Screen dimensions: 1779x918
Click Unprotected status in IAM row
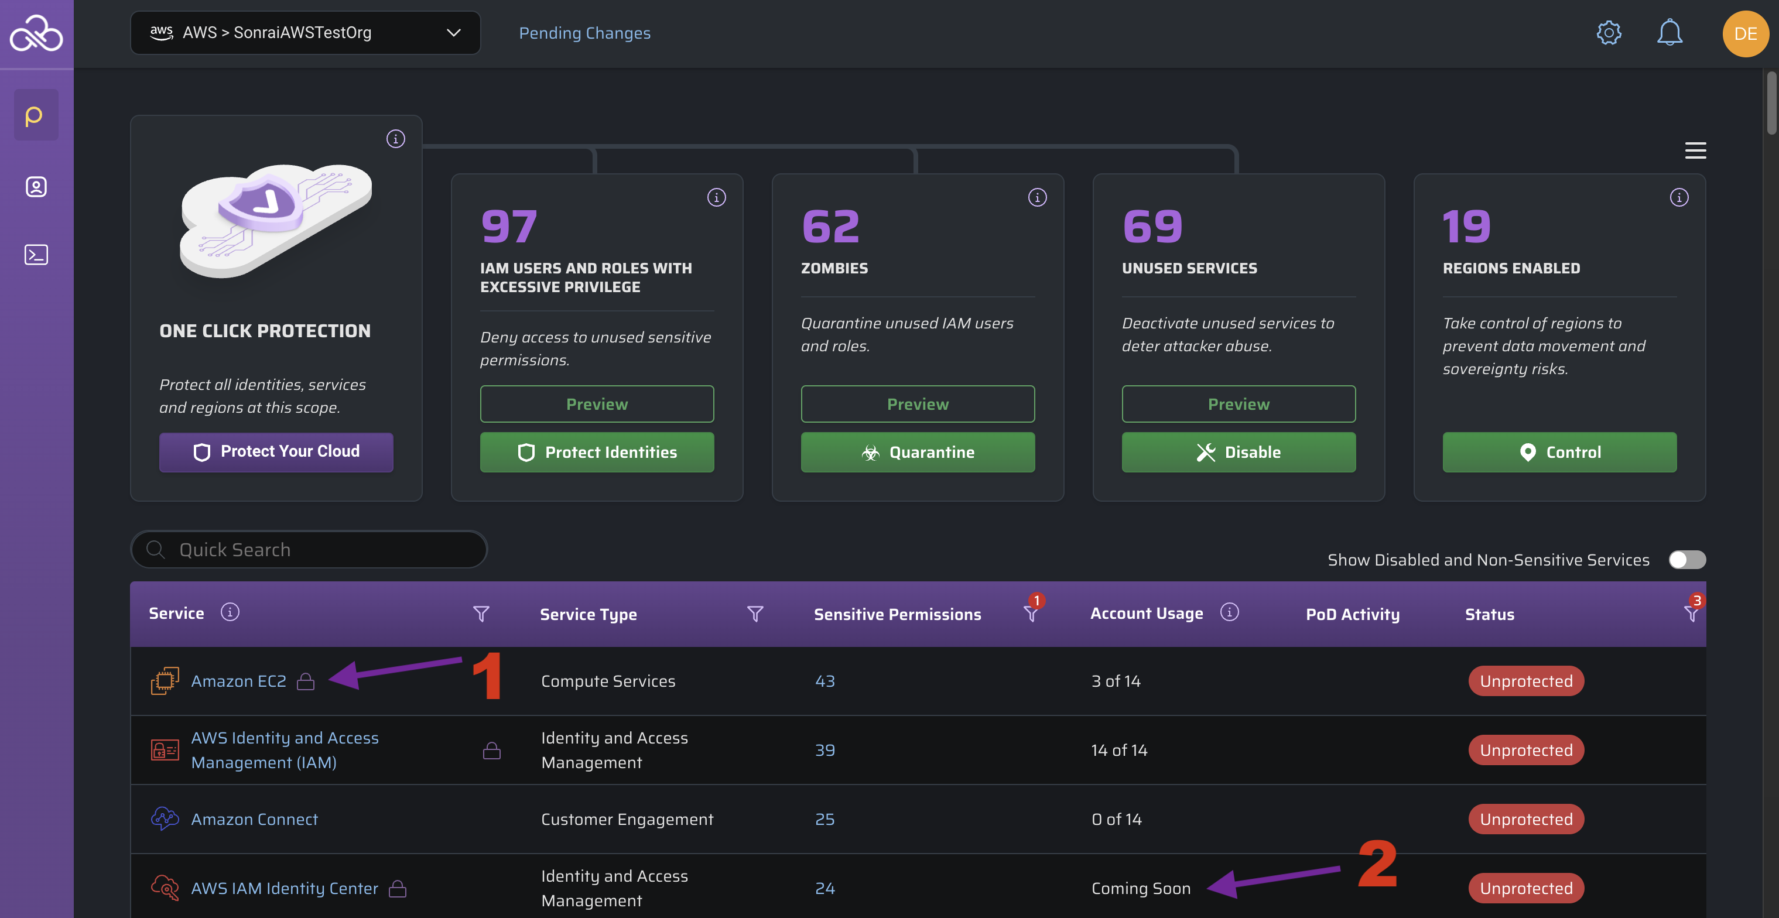1525,751
